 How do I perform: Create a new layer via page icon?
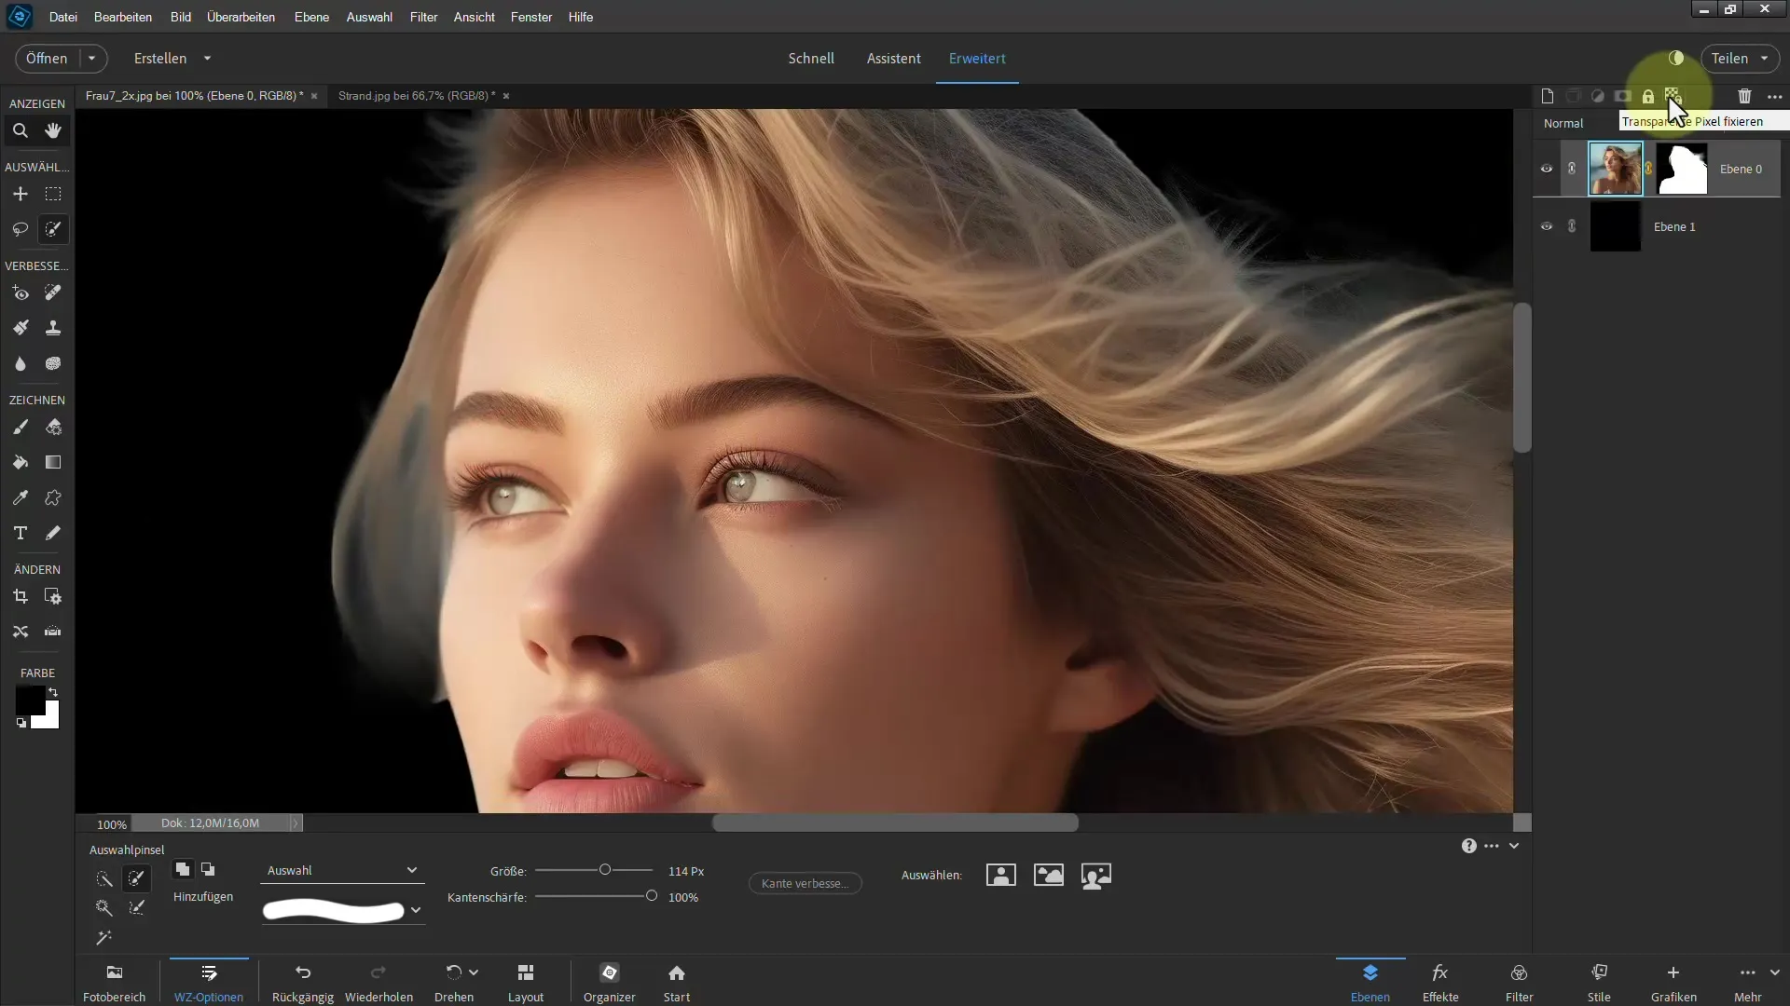(x=1548, y=96)
